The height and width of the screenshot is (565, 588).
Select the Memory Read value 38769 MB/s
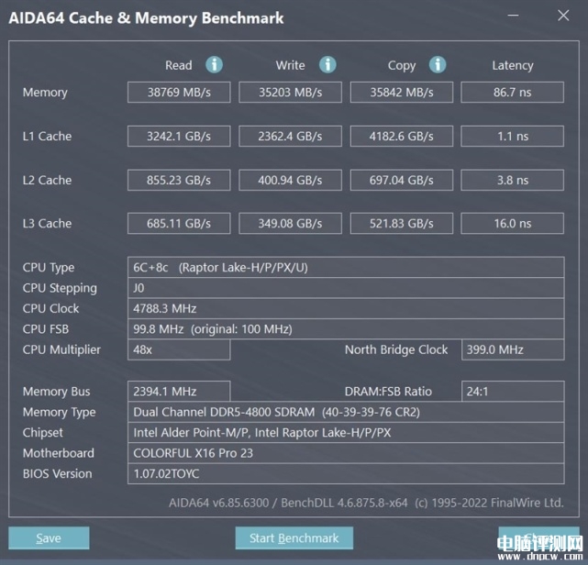pyautogui.click(x=179, y=93)
